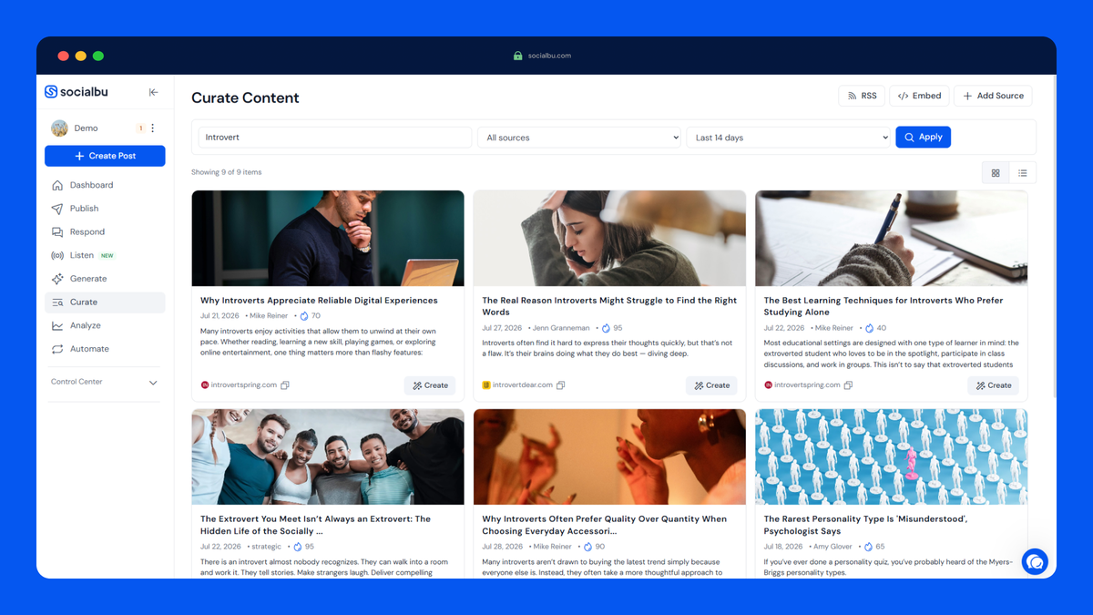1093x615 pixels.
Task: Open thumbnail of hand writing with pen
Action: (891, 239)
